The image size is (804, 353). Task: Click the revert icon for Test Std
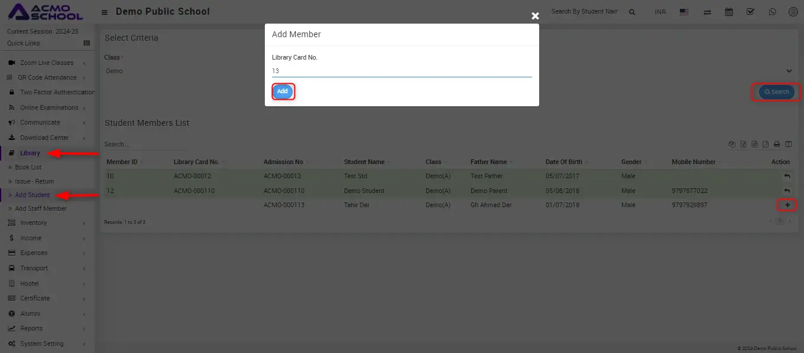787,176
